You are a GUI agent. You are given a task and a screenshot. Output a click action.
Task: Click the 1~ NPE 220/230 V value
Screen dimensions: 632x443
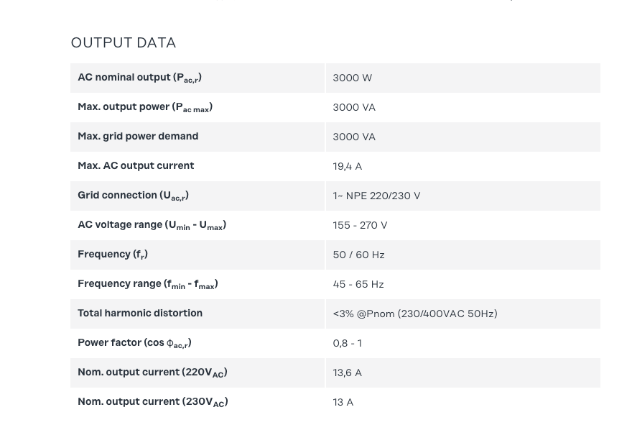click(x=376, y=196)
